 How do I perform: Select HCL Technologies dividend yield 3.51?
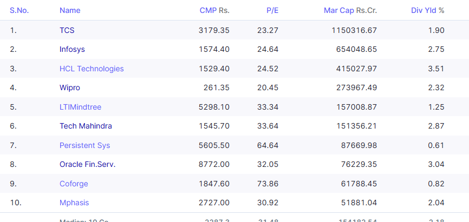tap(436, 69)
